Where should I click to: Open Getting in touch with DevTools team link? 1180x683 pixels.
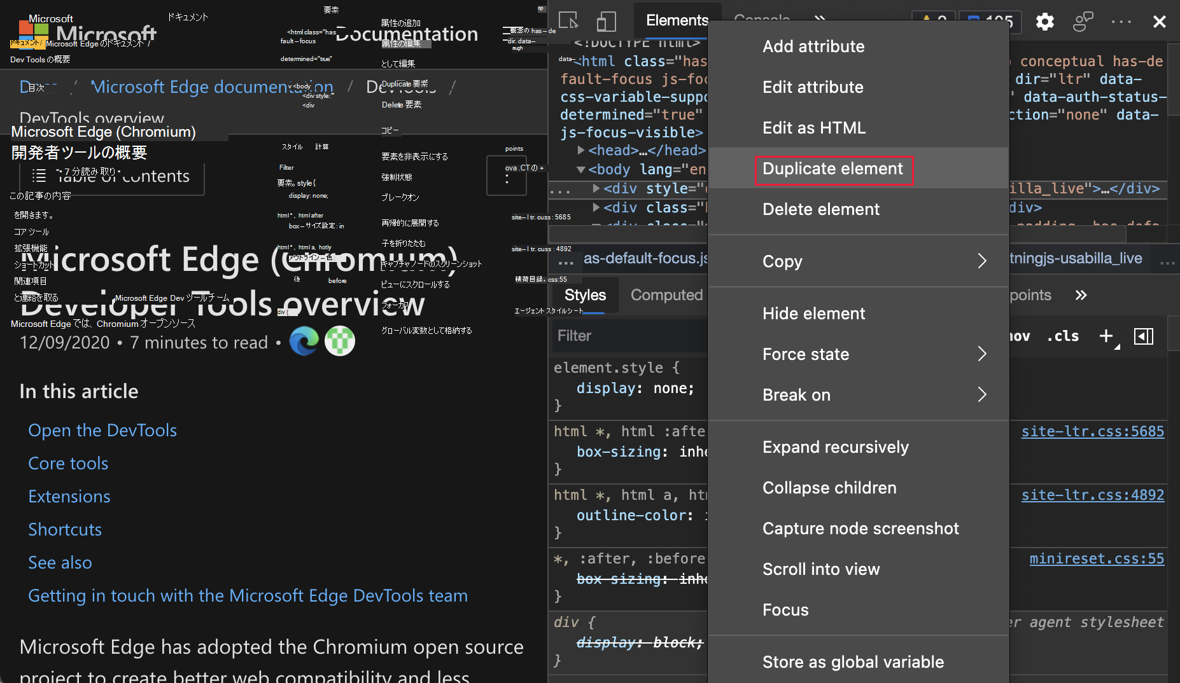(248, 596)
